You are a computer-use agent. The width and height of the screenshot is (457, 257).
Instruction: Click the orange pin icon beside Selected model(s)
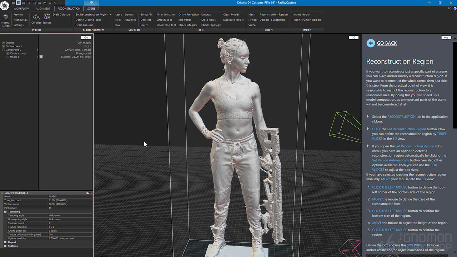(27, 193)
